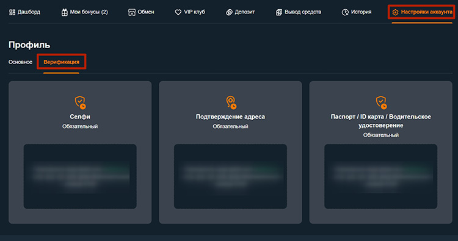Click Обязательный label under Подтверждение адреса
The width and height of the screenshot is (458, 241).
pyautogui.click(x=230, y=126)
